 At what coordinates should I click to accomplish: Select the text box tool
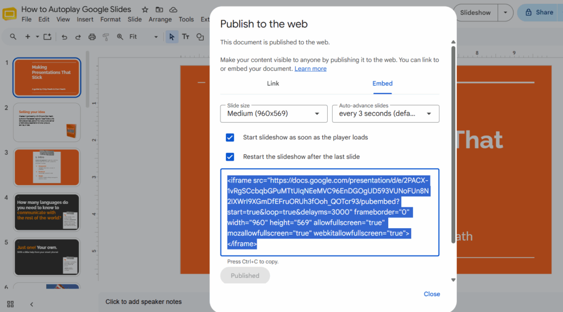pyautogui.click(x=186, y=37)
